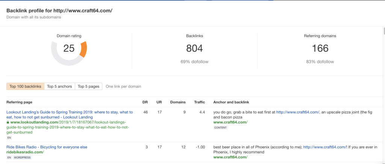Screen dimensions: 385x164
Task: Click the CONTENT badge in first row
Action: coord(220,128)
